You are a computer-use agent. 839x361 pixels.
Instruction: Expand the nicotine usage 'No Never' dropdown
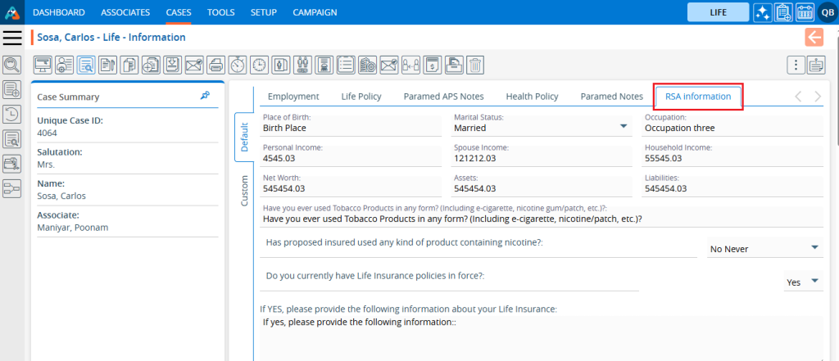[x=814, y=248]
